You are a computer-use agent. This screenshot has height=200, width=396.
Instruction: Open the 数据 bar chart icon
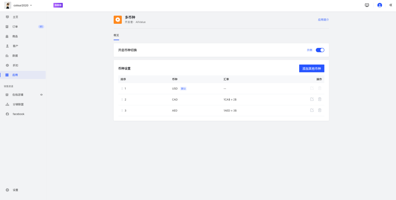tap(7, 56)
